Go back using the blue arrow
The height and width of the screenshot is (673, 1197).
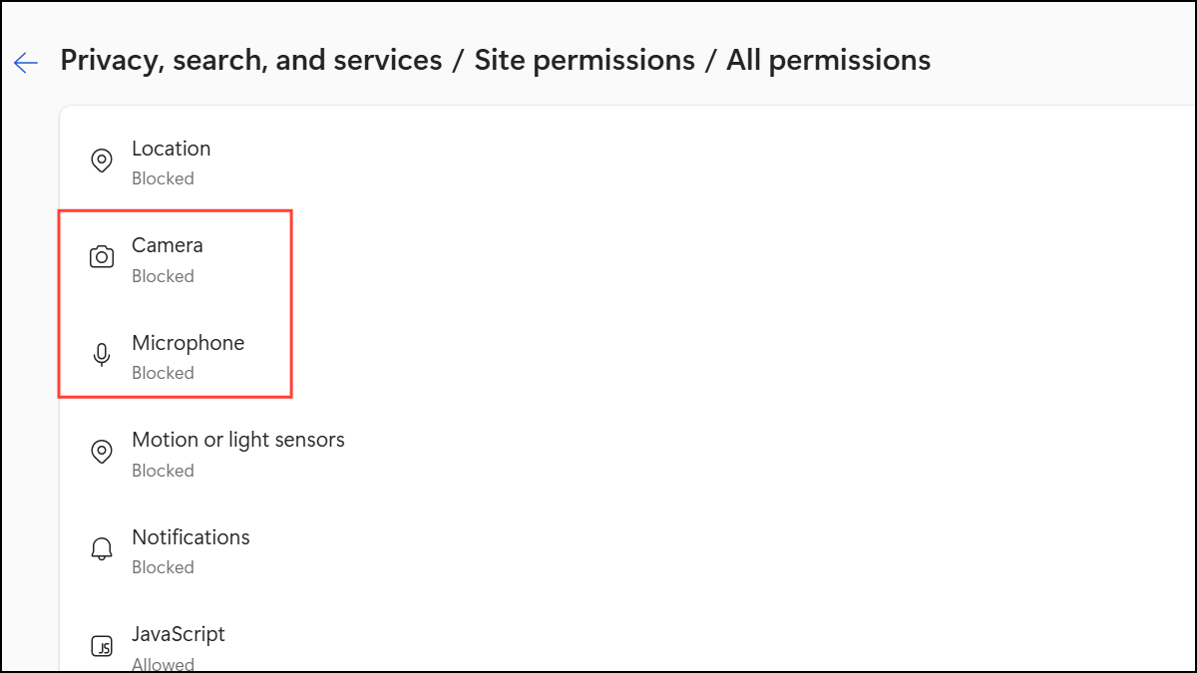coord(25,62)
